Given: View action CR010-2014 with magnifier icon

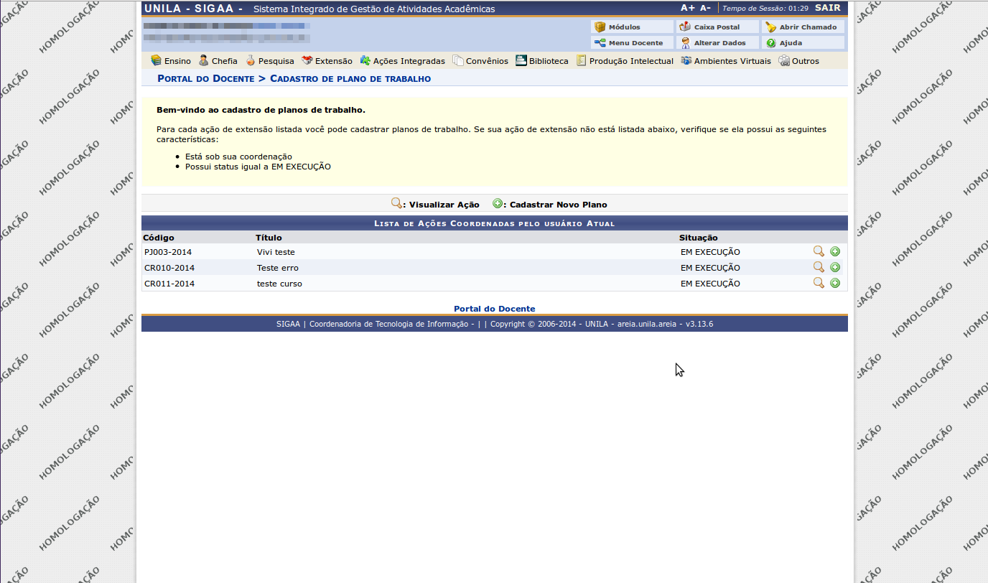Looking at the screenshot, I should [x=819, y=267].
